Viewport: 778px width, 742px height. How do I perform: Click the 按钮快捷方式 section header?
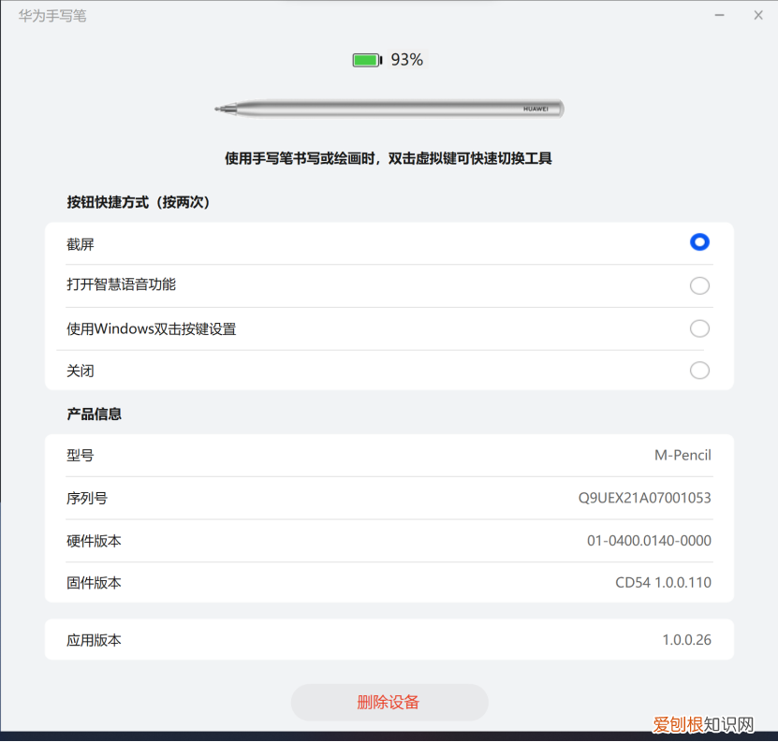tap(139, 202)
